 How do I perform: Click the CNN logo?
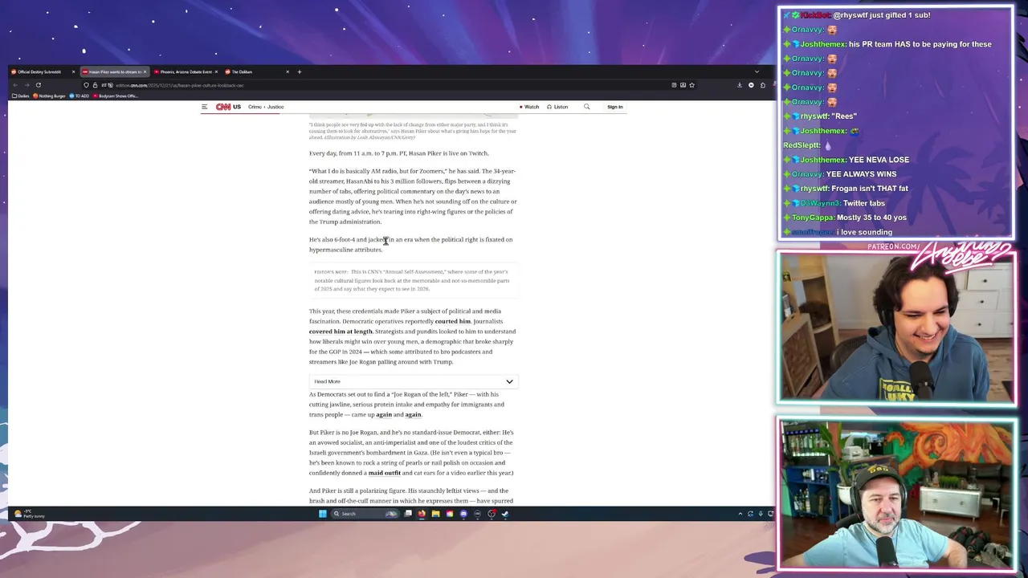click(222, 107)
